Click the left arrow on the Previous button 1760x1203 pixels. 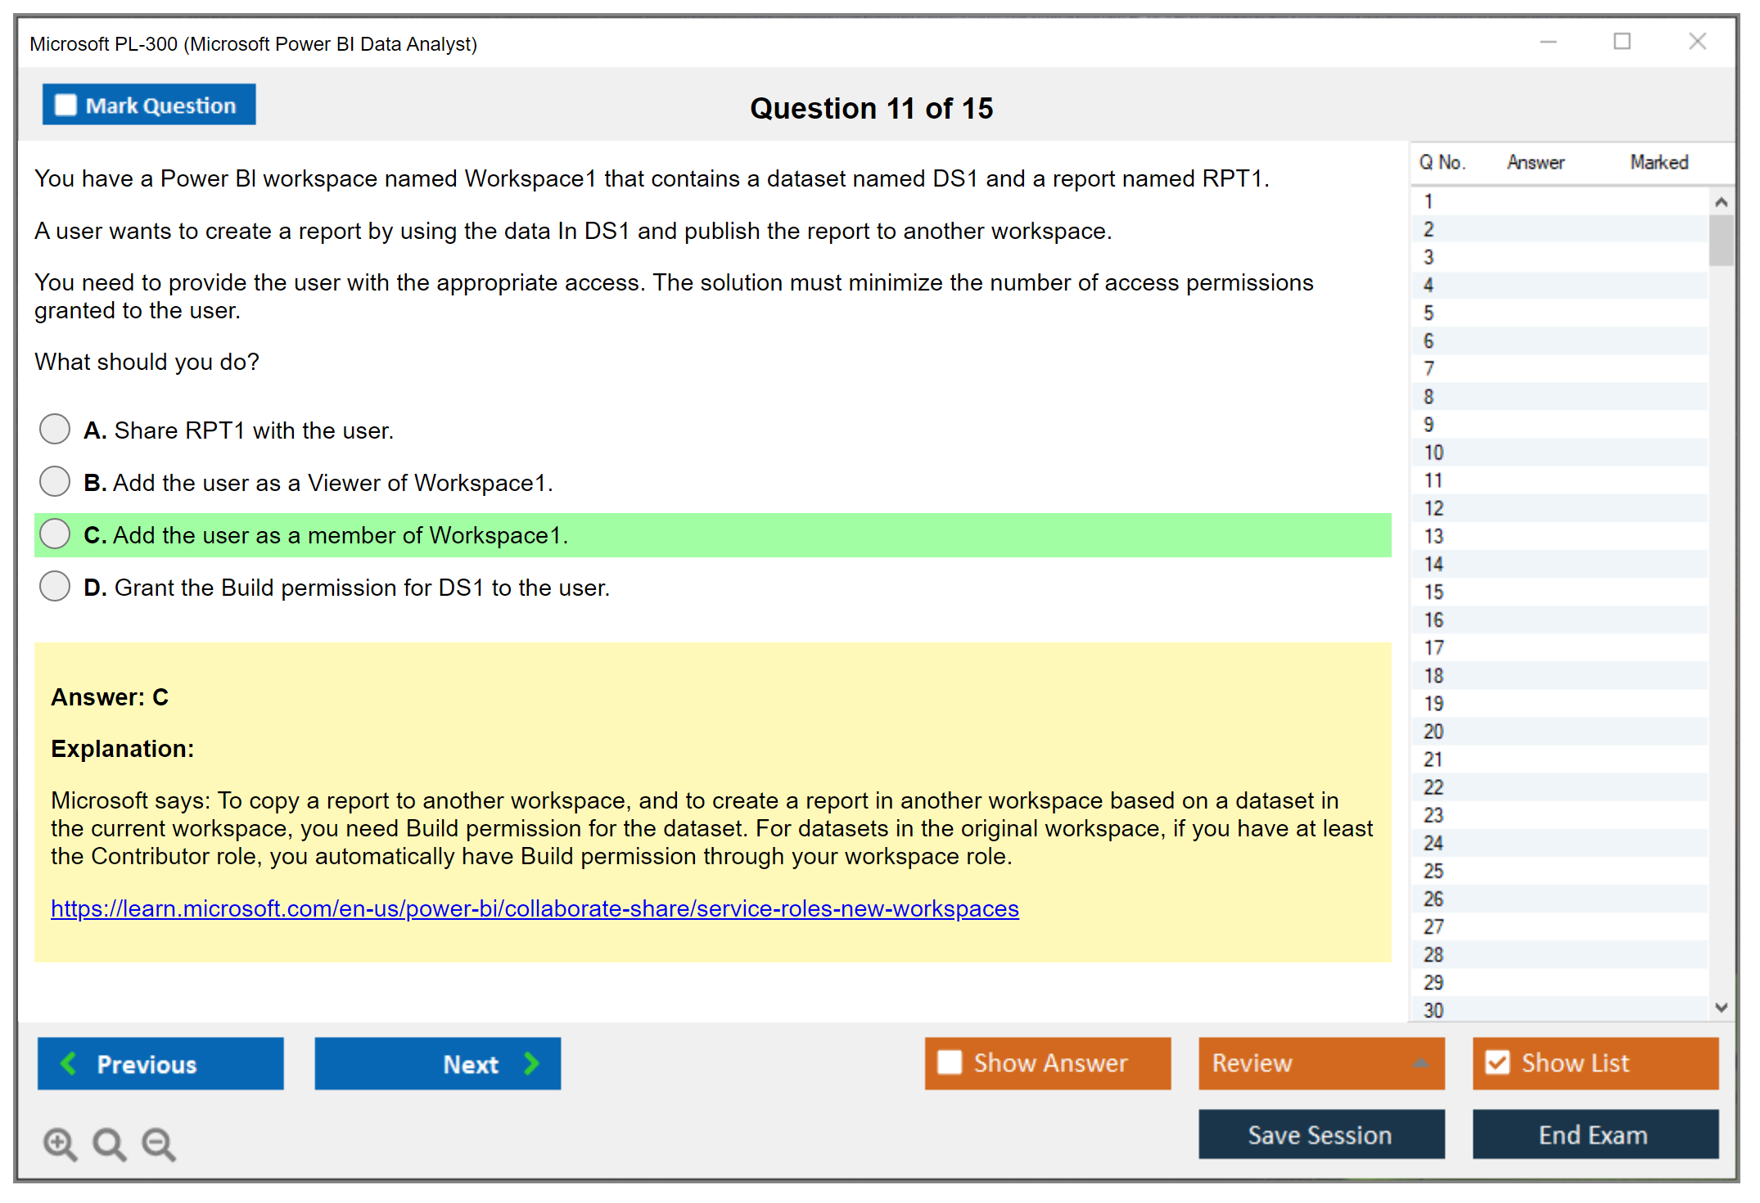click(70, 1063)
